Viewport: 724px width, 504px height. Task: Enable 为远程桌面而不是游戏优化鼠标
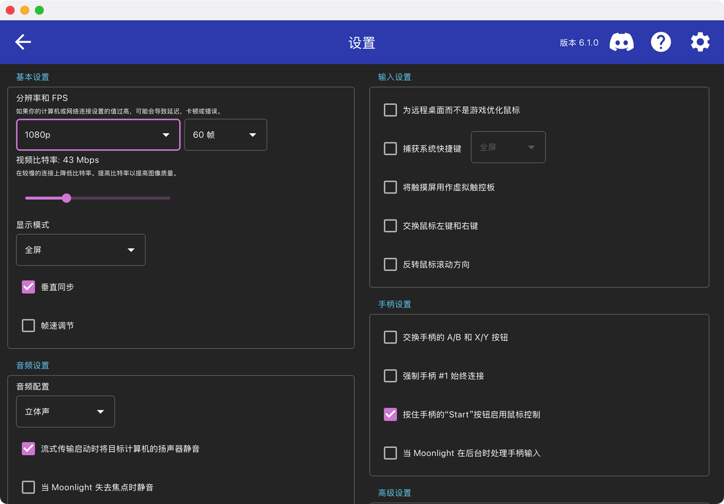pos(391,110)
